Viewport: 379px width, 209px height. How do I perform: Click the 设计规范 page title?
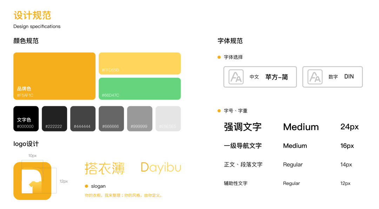point(32,15)
